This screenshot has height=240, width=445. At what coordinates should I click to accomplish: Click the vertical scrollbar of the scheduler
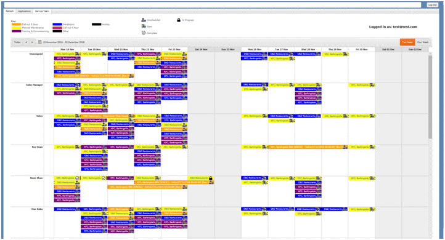[x=430, y=97]
